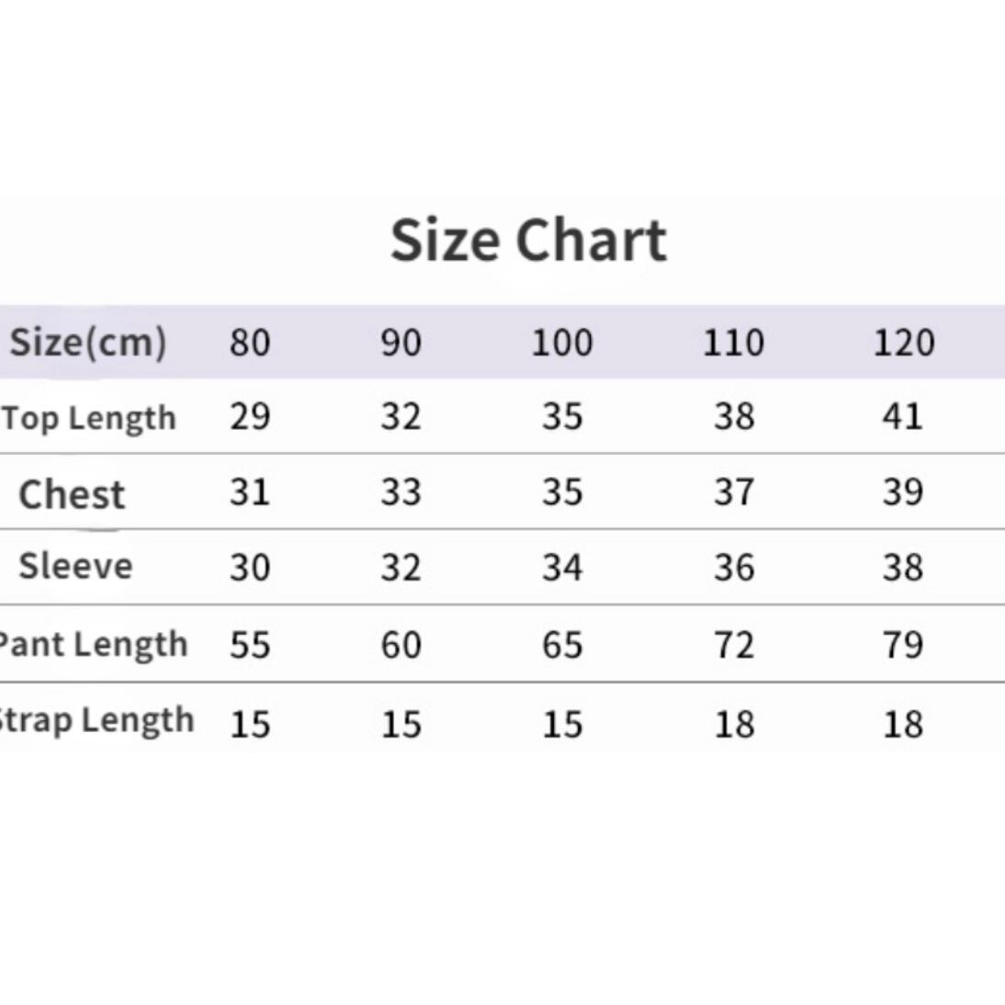Image resolution: width=1005 pixels, height=1005 pixels.
Task: Click Strap Length value for size 120
Action: tap(902, 724)
